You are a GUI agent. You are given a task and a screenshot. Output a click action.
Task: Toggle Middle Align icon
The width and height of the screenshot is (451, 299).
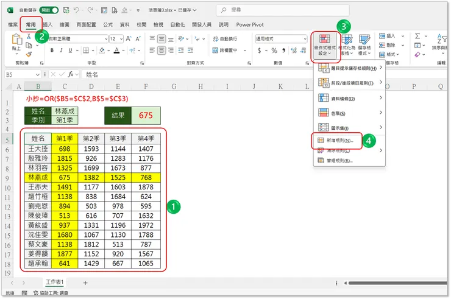pos(162,38)
